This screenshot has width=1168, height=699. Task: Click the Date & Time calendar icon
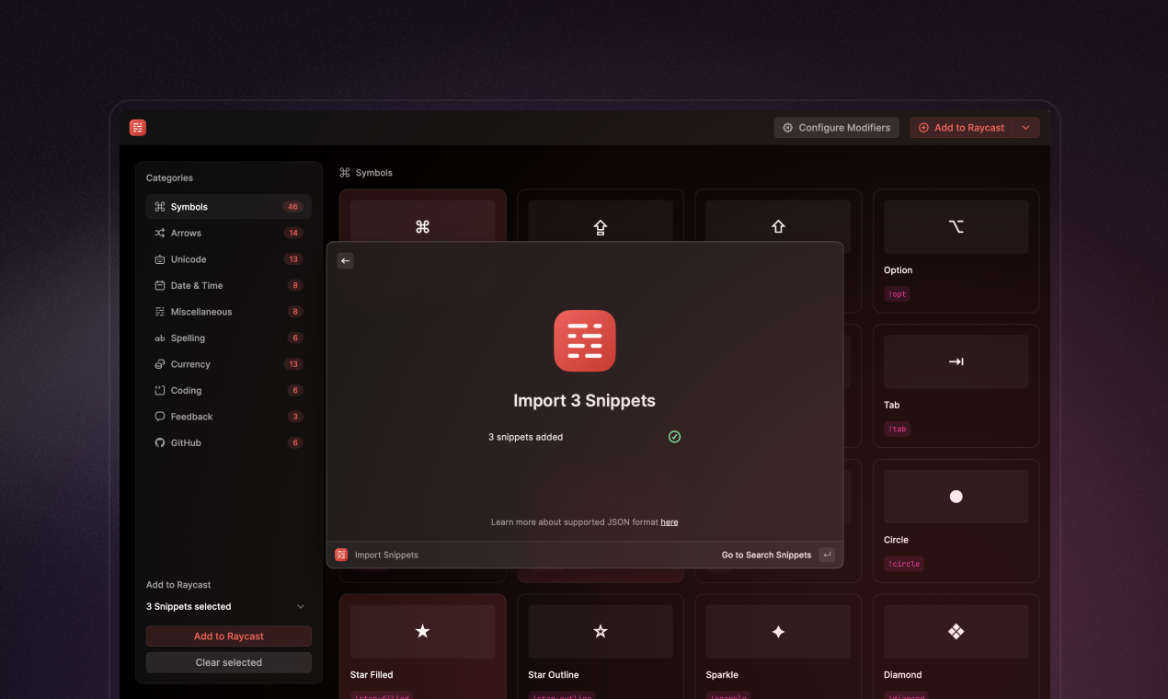[x=160, y=286]
